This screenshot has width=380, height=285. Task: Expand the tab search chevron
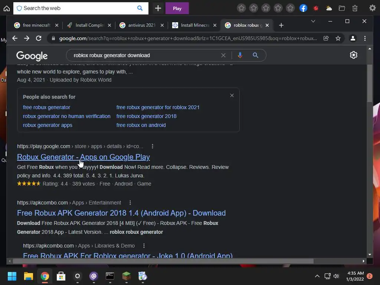[313, 21]
